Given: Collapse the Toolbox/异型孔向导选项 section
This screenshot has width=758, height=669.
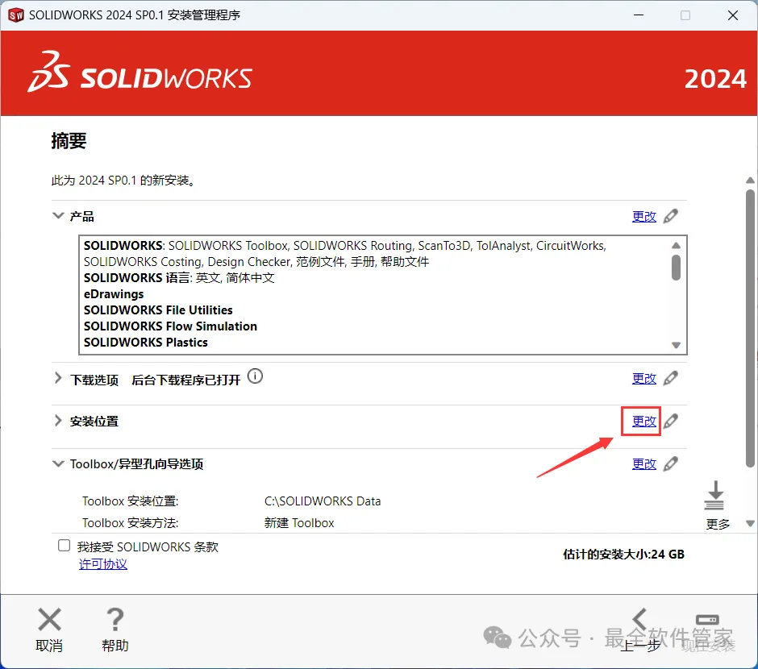Looking at the screenshot, I should click(x=58, y=463).
